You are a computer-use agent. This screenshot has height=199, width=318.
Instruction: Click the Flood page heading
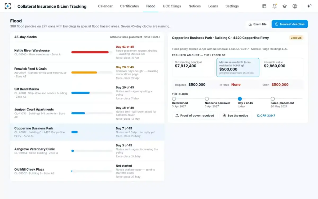tap(16, 21)
